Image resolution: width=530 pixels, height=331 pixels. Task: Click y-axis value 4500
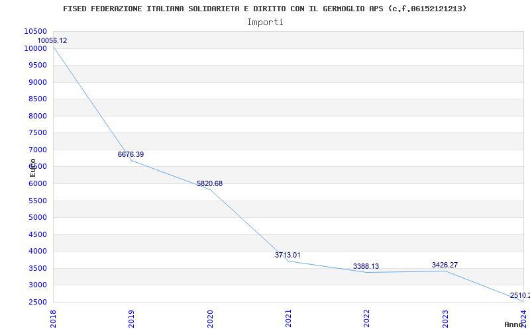(38, 234)
